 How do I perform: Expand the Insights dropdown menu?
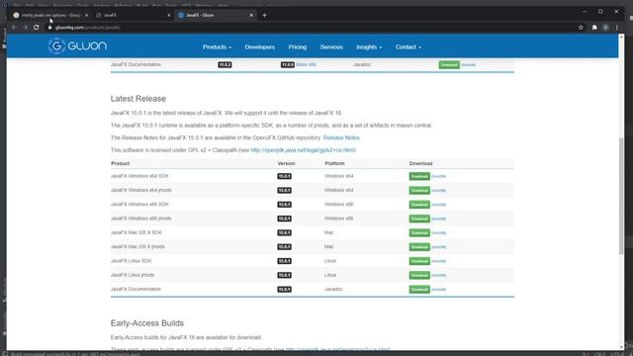coord(369,47)
